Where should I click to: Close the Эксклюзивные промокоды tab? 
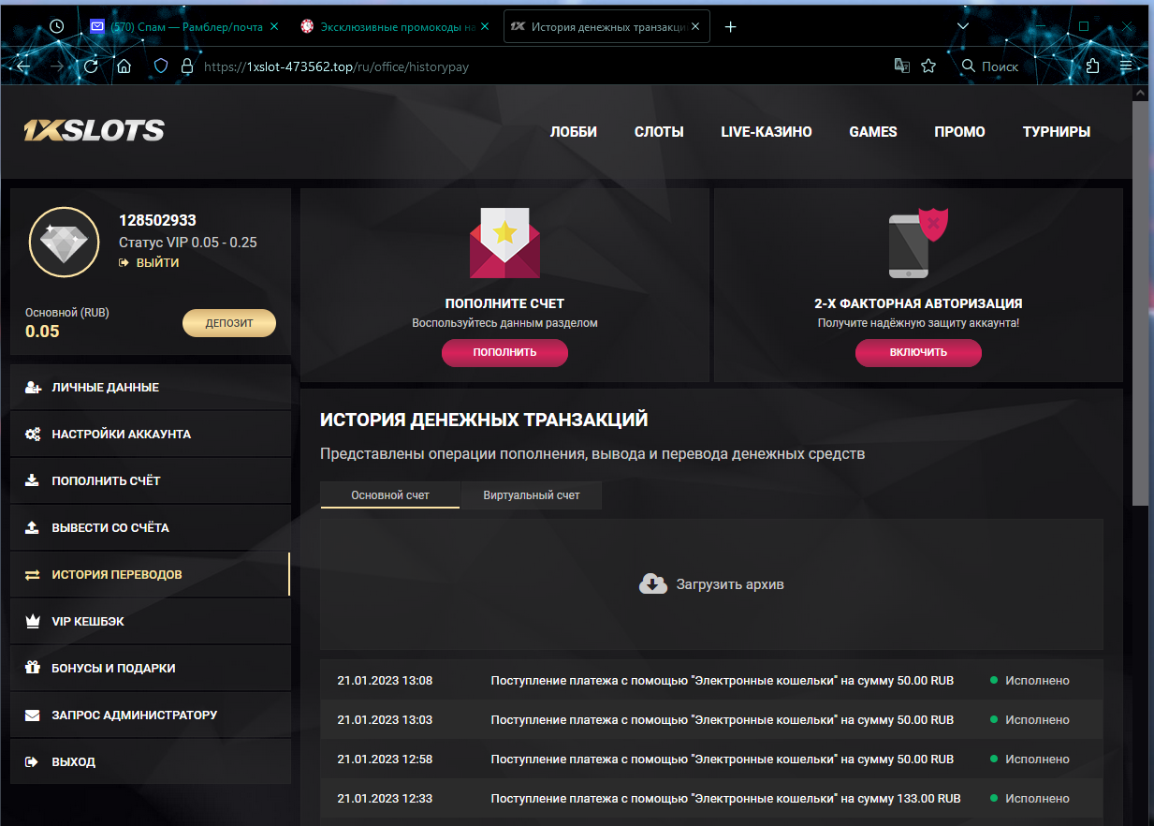485,27
